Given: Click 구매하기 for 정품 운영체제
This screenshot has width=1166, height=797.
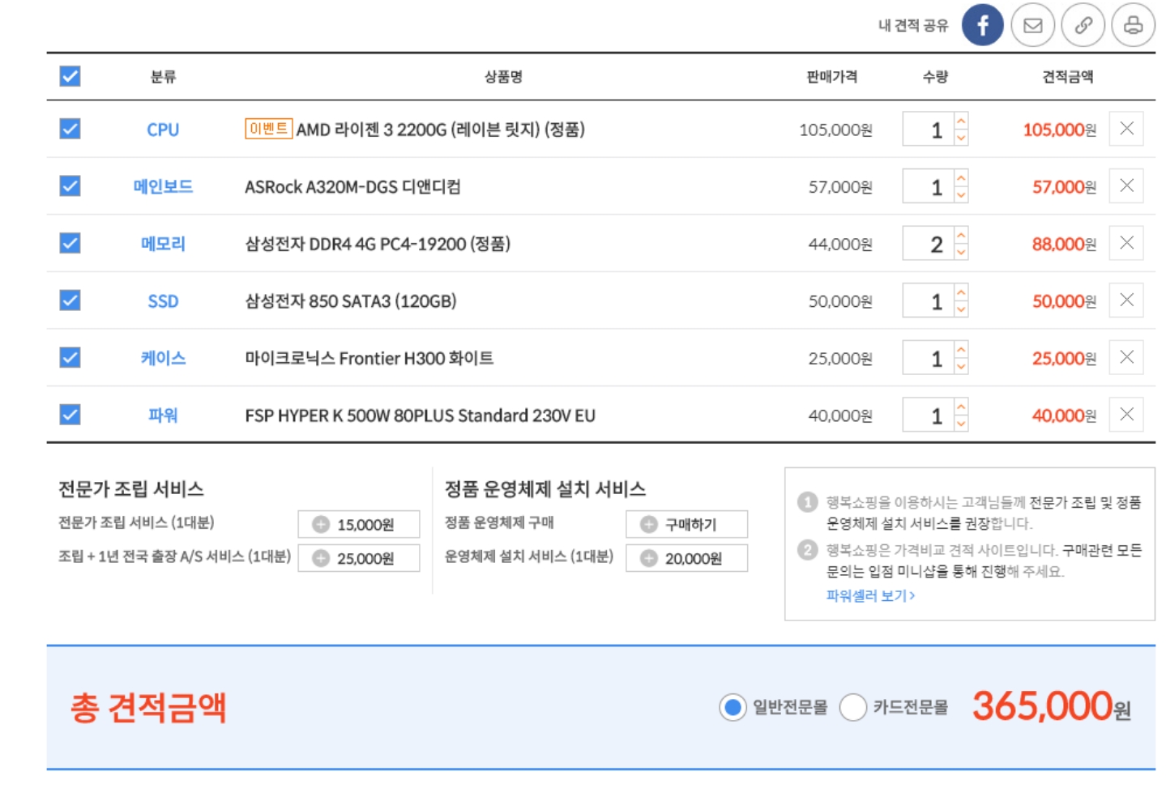Looking at the screenshot, I should coord(686,524).
